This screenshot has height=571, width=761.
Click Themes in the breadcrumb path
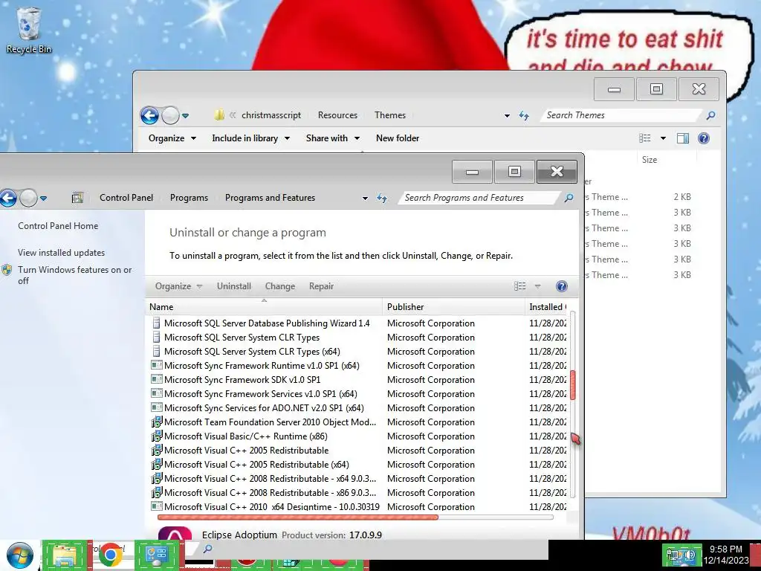[389, 115]
